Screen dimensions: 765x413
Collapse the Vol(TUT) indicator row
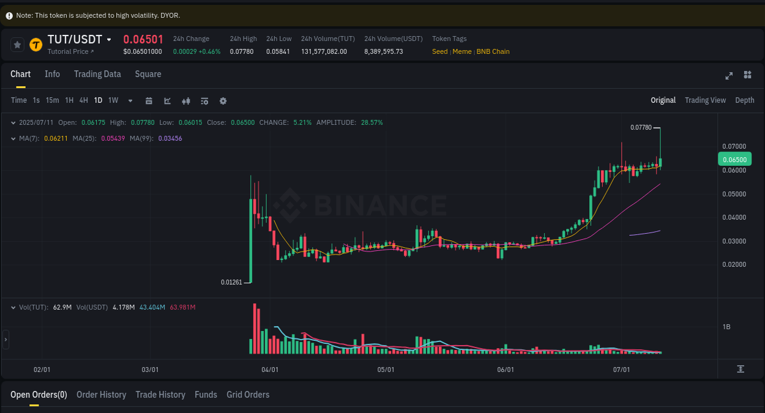tap(13, 307)
